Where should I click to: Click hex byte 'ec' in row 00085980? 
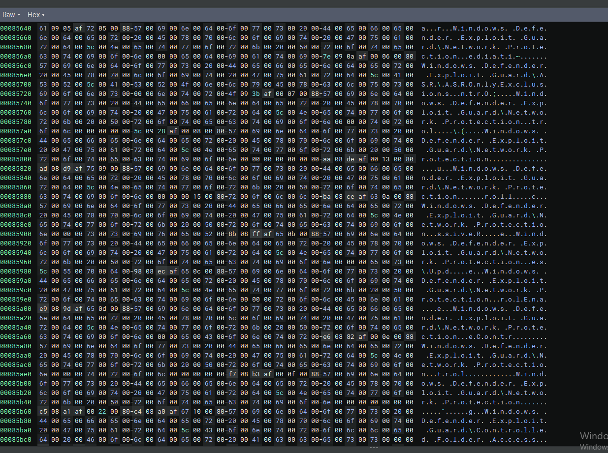point(161,271)
